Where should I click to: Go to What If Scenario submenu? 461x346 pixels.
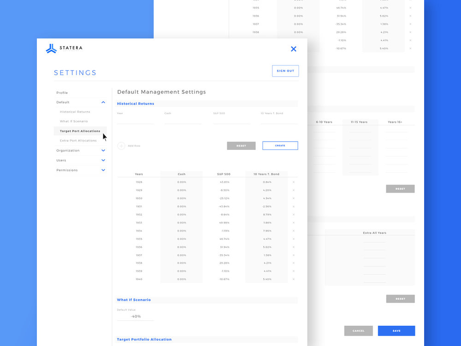click(74, 121)
